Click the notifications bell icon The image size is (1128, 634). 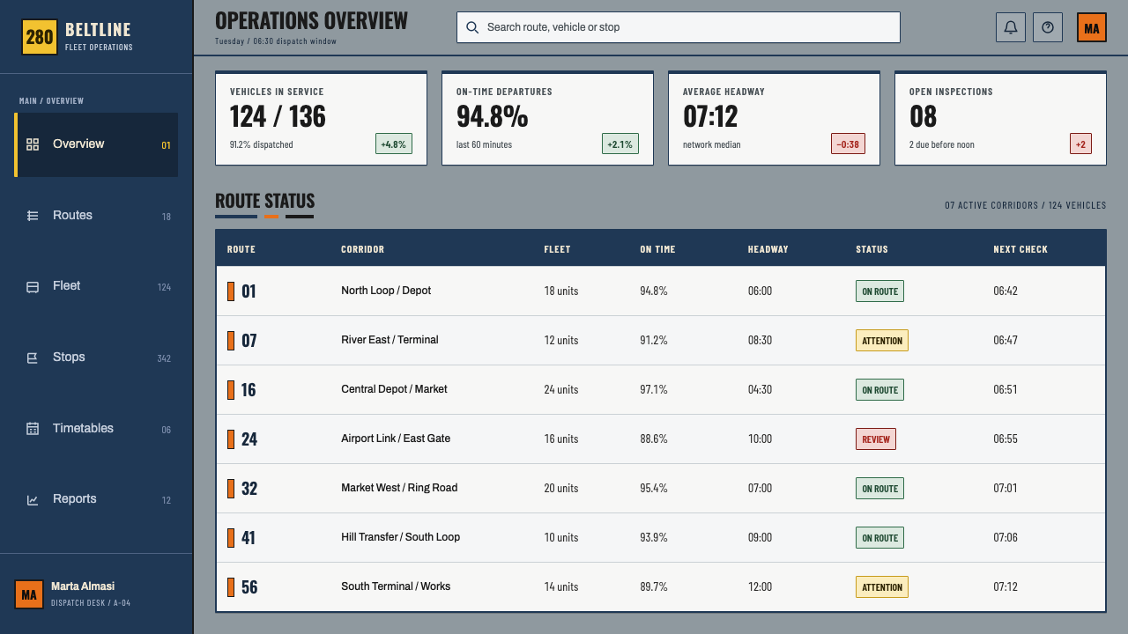1011,27
